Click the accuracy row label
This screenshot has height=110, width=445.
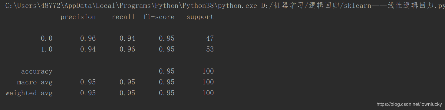coord(37,72)
